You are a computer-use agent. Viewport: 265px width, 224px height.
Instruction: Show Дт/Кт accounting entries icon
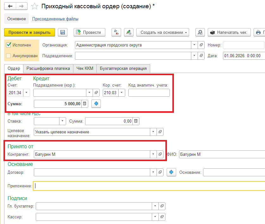point(116,32)
